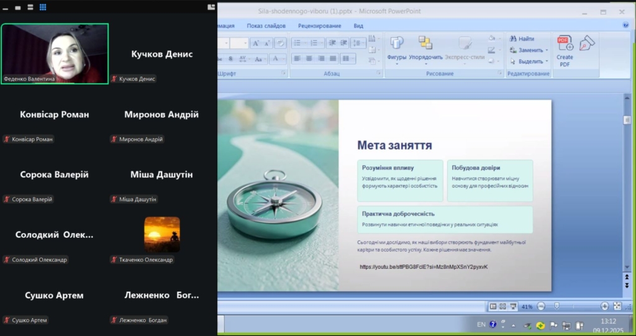The height and width of the screenshot is (336, 636).
Task: Start slideshow from status bar icon
Action: pos(513,306)
